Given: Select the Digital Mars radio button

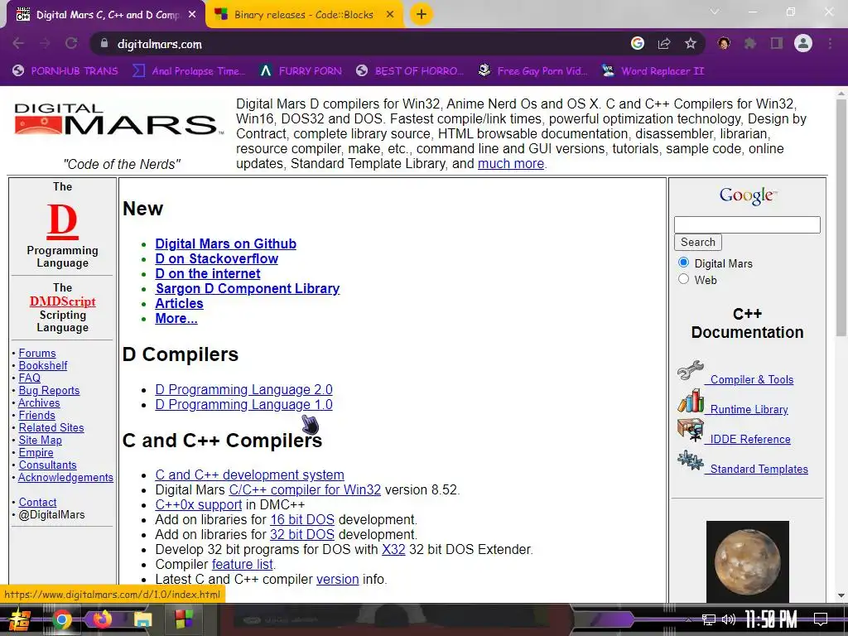Looking at the screenshot, I should 683,263.
